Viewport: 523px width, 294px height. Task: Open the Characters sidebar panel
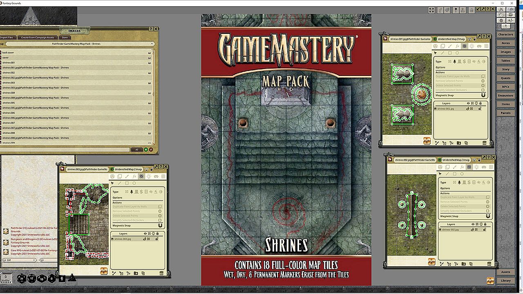click(x=505, y=34)
